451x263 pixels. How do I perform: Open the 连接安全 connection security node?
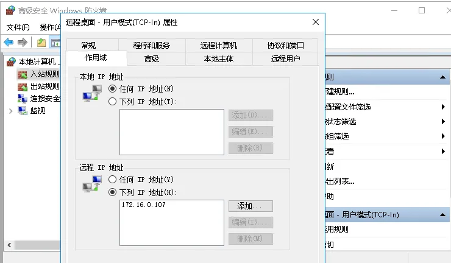[44, 99]
